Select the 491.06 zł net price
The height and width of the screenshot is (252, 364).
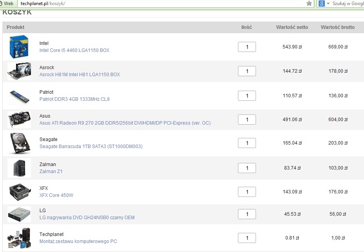click(x=292, y=120)
